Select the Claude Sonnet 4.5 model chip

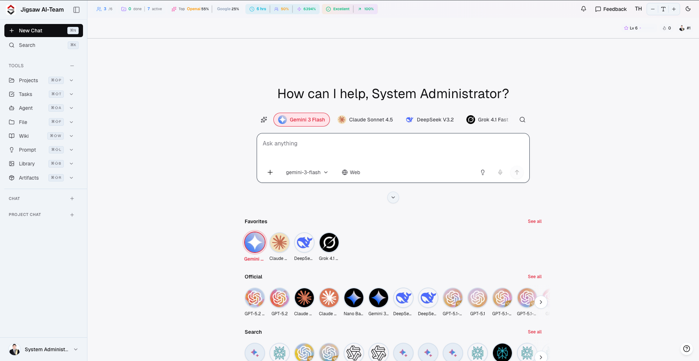[x=366, y=120]
